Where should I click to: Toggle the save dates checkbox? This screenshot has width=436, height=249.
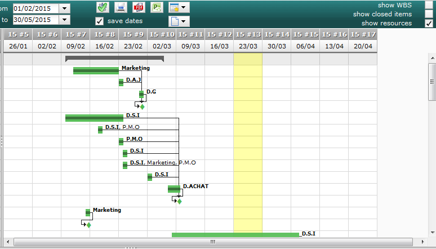click(100, 21)
